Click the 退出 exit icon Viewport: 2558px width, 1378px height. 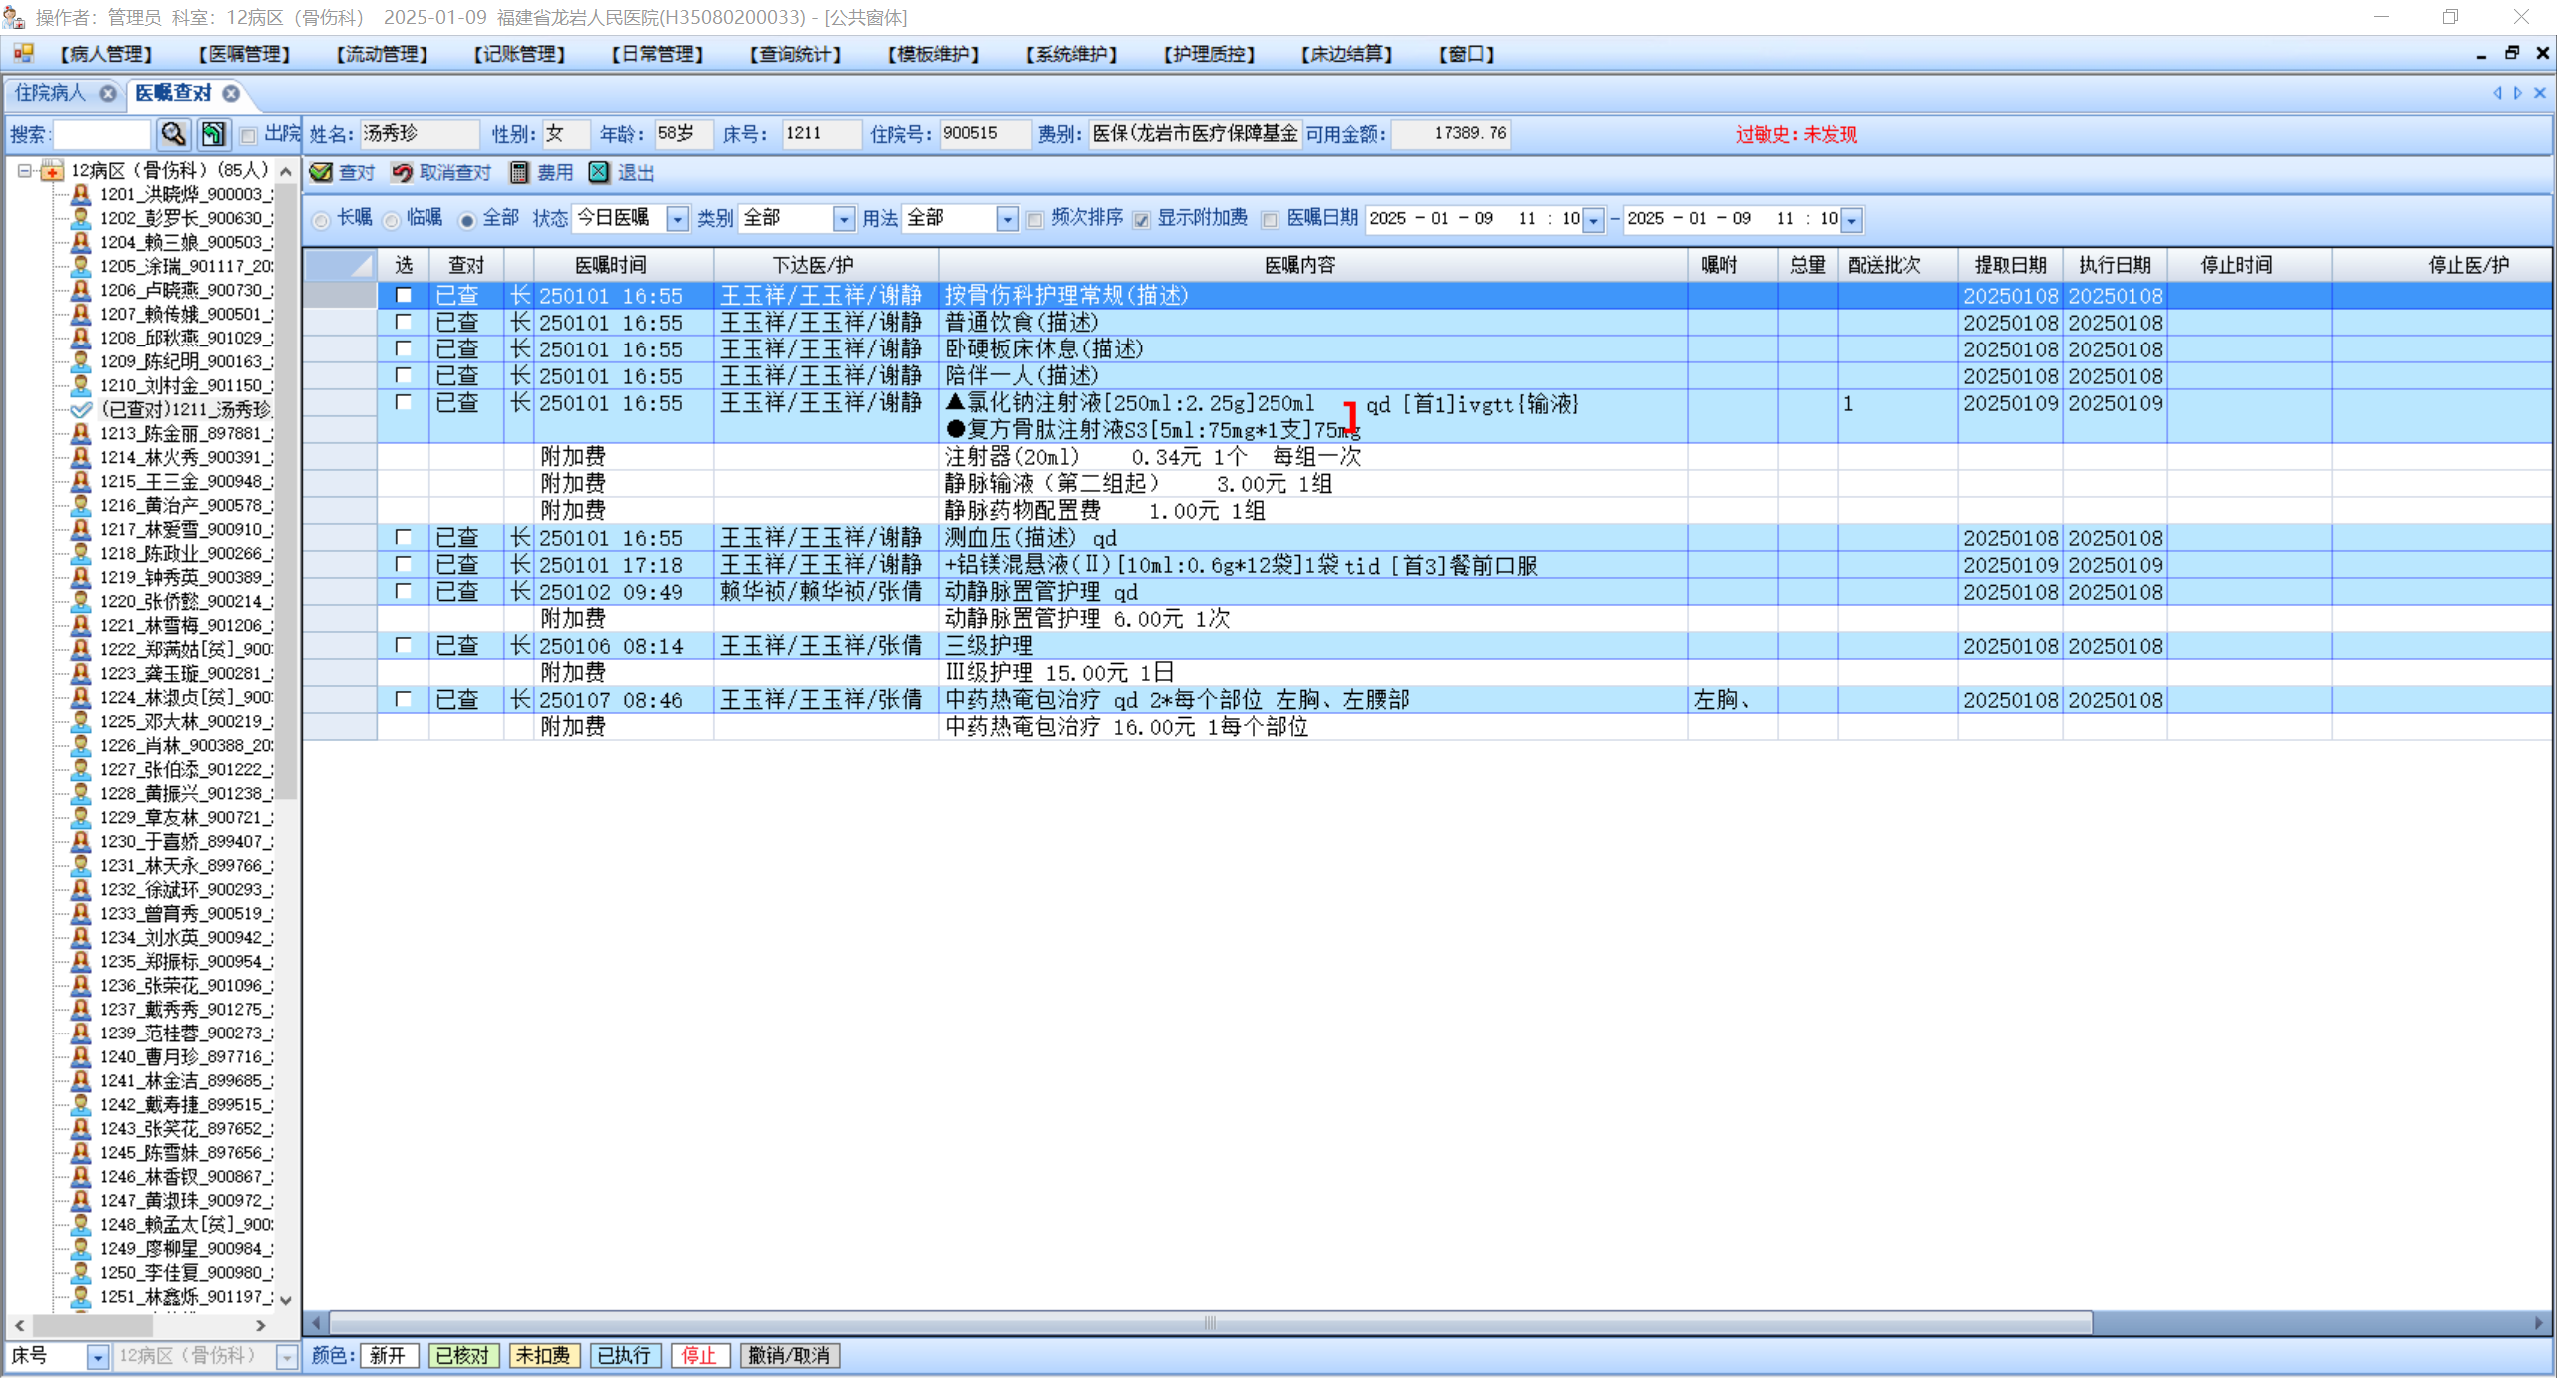pyautogui.click(x=599, y=173)
